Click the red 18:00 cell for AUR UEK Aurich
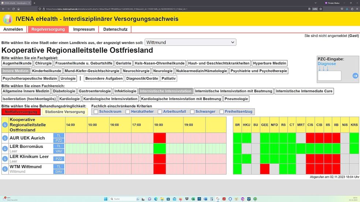 click(x=160, y=138)
